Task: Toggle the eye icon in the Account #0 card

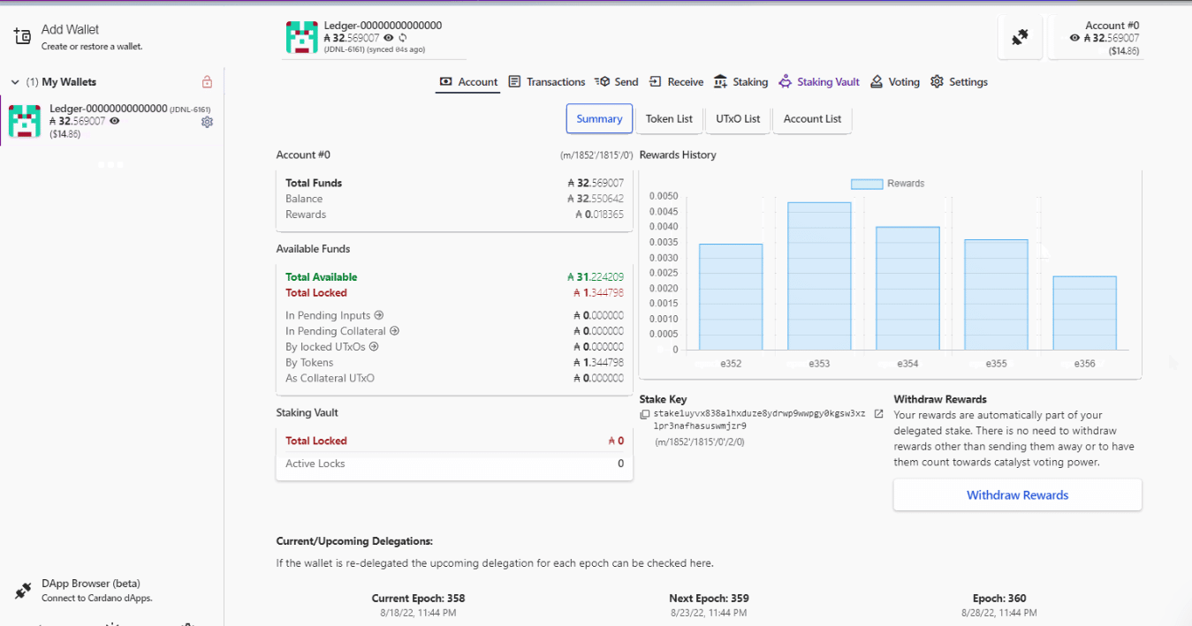Action: pos(1074,38)
